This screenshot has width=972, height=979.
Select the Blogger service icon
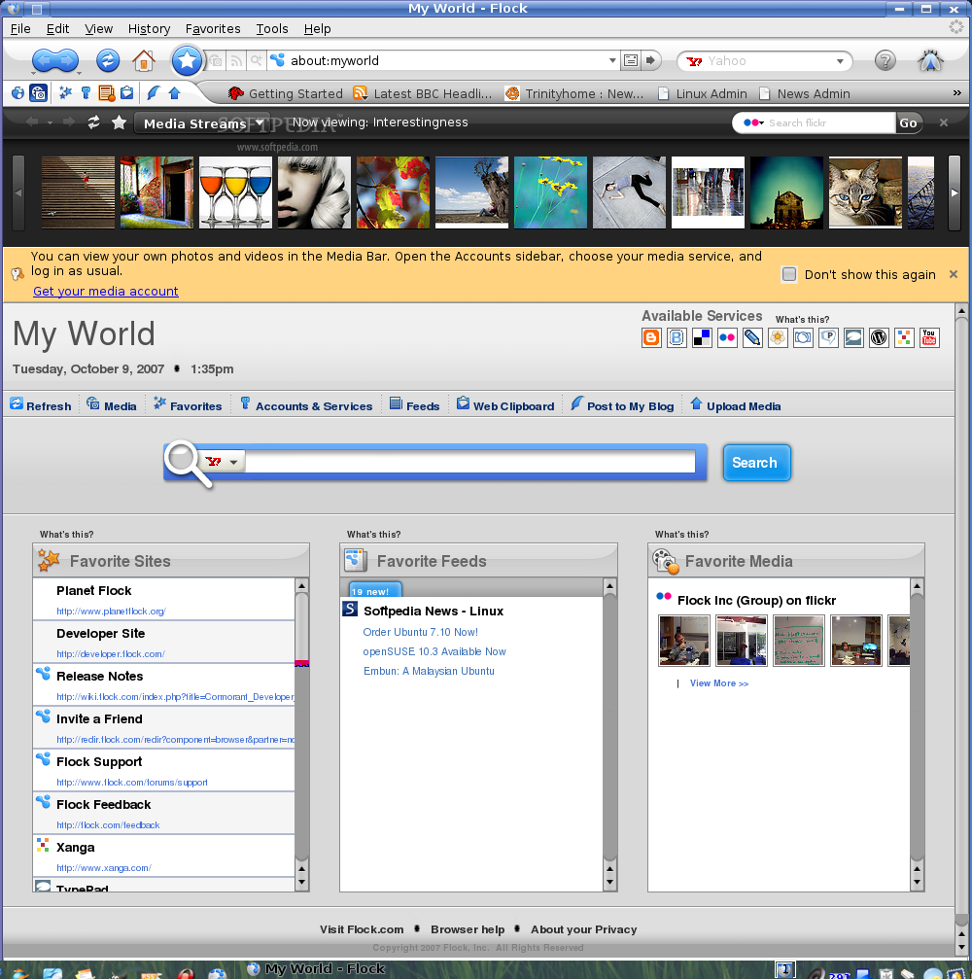[651, 337]
